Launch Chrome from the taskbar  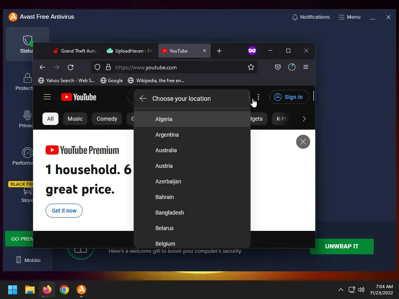point(64,290)
